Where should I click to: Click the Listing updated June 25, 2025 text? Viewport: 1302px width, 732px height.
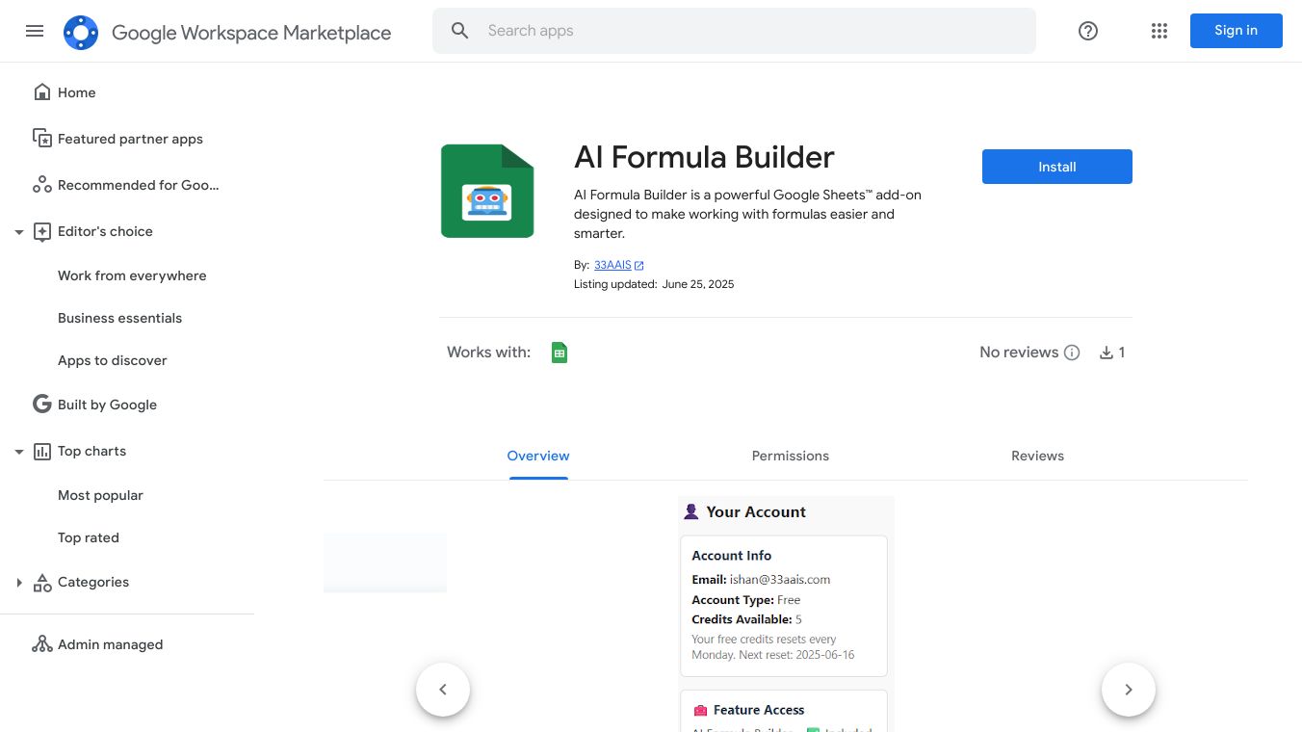pos(654,284)
